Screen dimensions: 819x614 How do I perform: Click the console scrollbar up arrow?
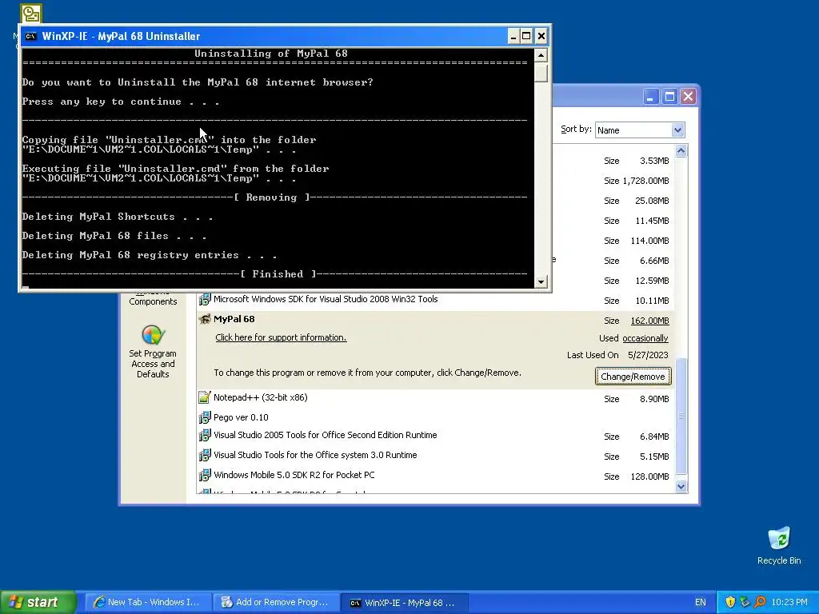coord(541,55)
